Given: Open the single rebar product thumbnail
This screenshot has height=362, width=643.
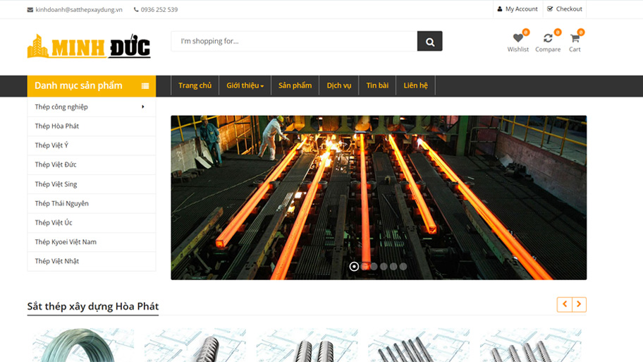Looking at the screenshot, I should click(x=195, y=345).
